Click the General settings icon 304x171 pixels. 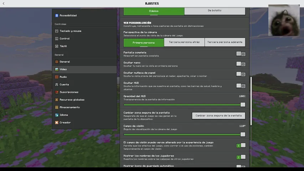[x=57, y=62]
